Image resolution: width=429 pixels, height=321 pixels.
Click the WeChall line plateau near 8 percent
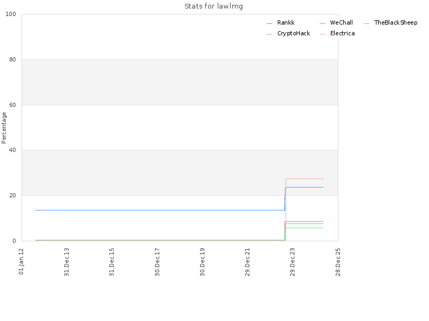tap(305, 221)
